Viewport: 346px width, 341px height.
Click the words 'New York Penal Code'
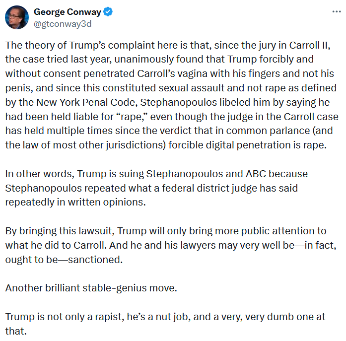coord(87,102)
